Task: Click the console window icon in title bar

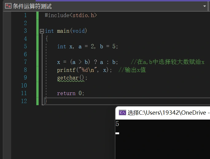Action: pyautogui.click(x=122, y=113)
